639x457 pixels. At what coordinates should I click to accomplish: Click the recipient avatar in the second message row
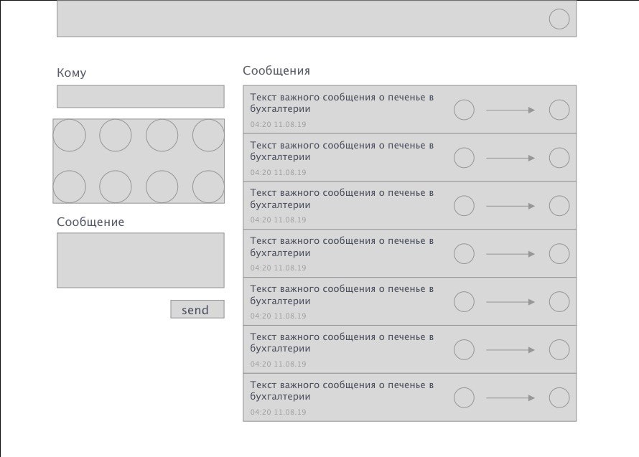pos(559,158)
